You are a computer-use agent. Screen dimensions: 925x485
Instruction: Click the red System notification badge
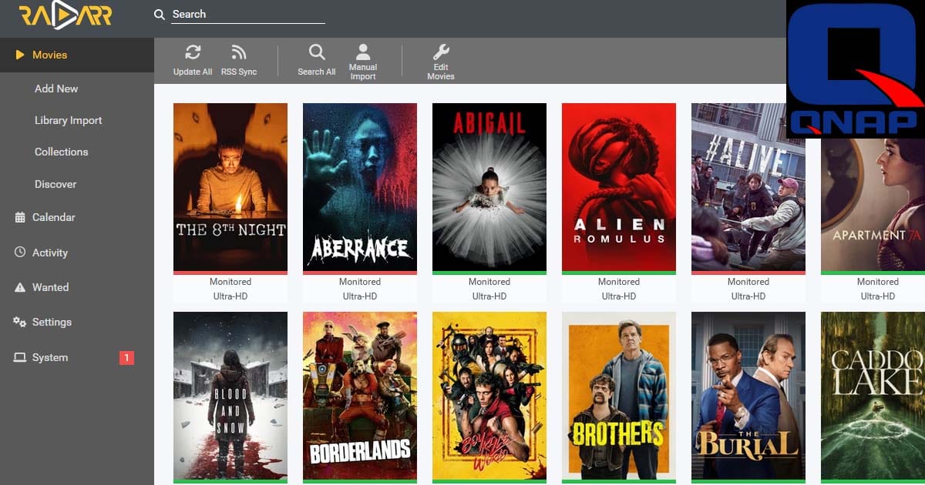click(x=127, y=357)
